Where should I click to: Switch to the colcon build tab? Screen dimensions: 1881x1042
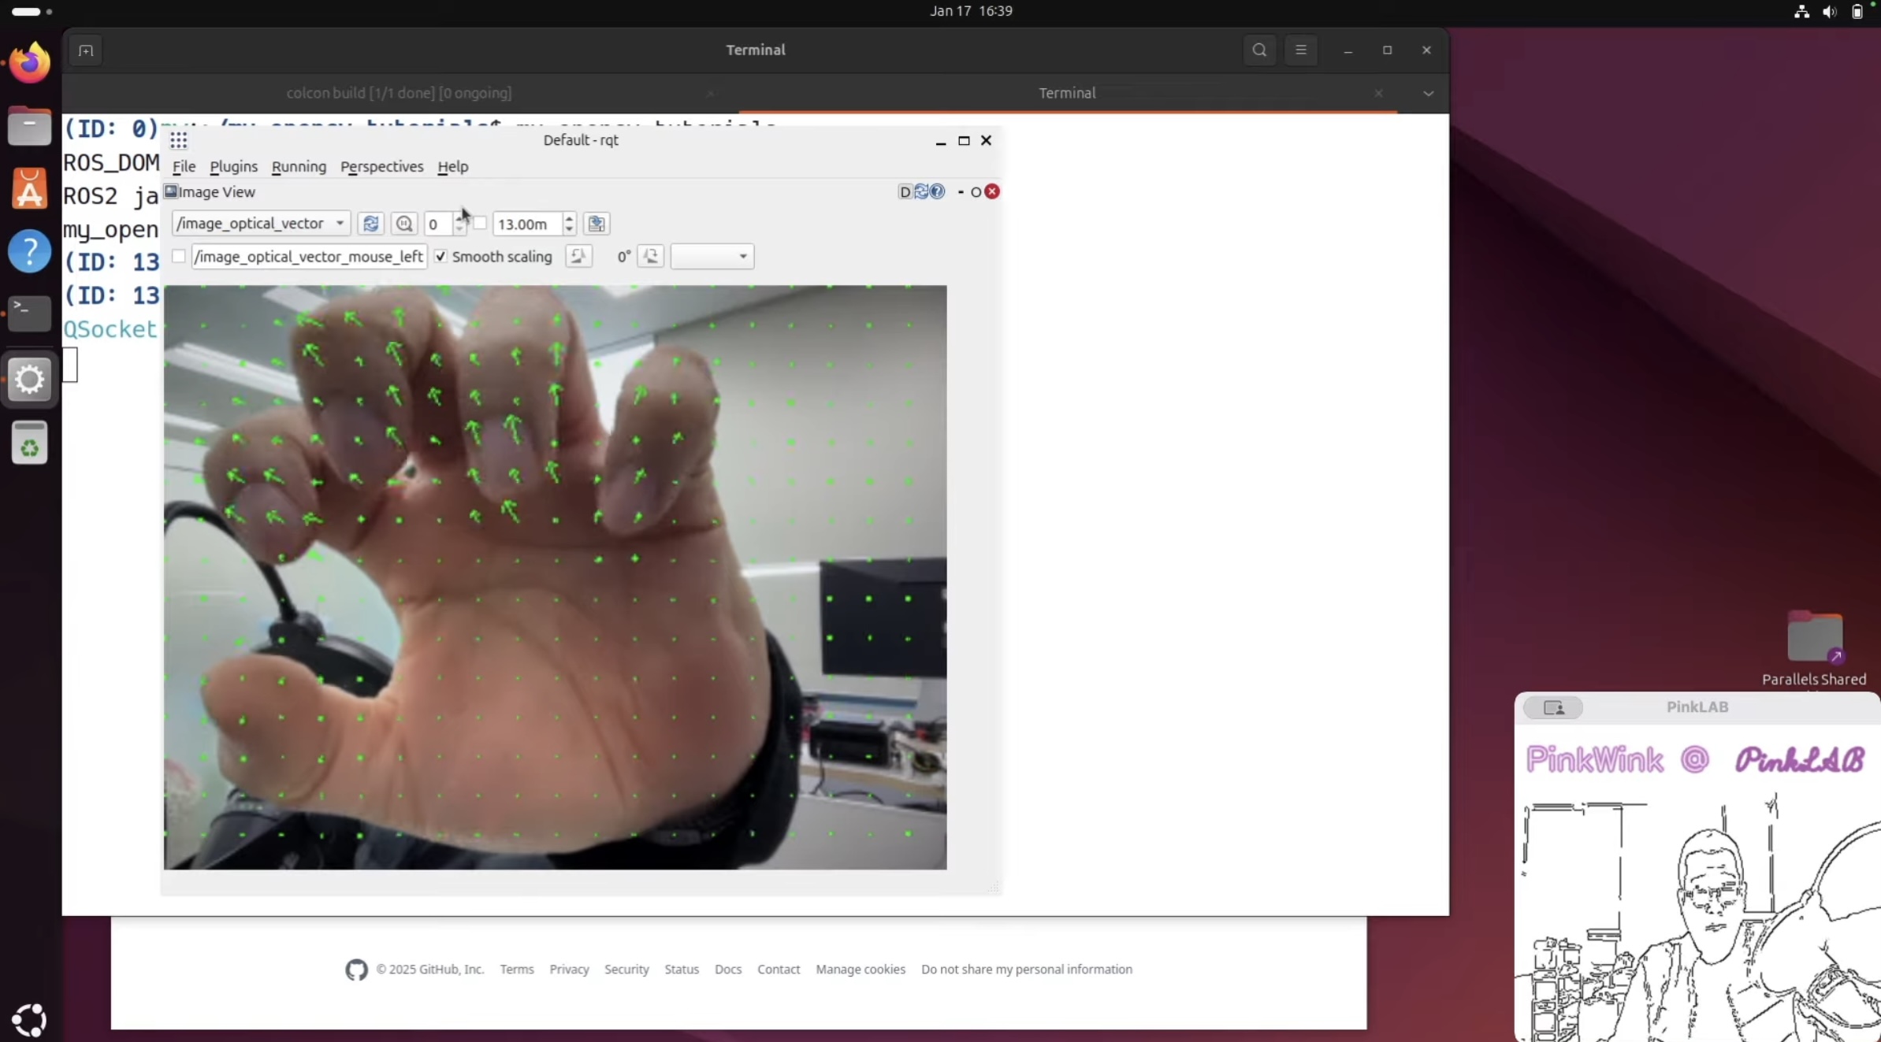coord(399,93)
